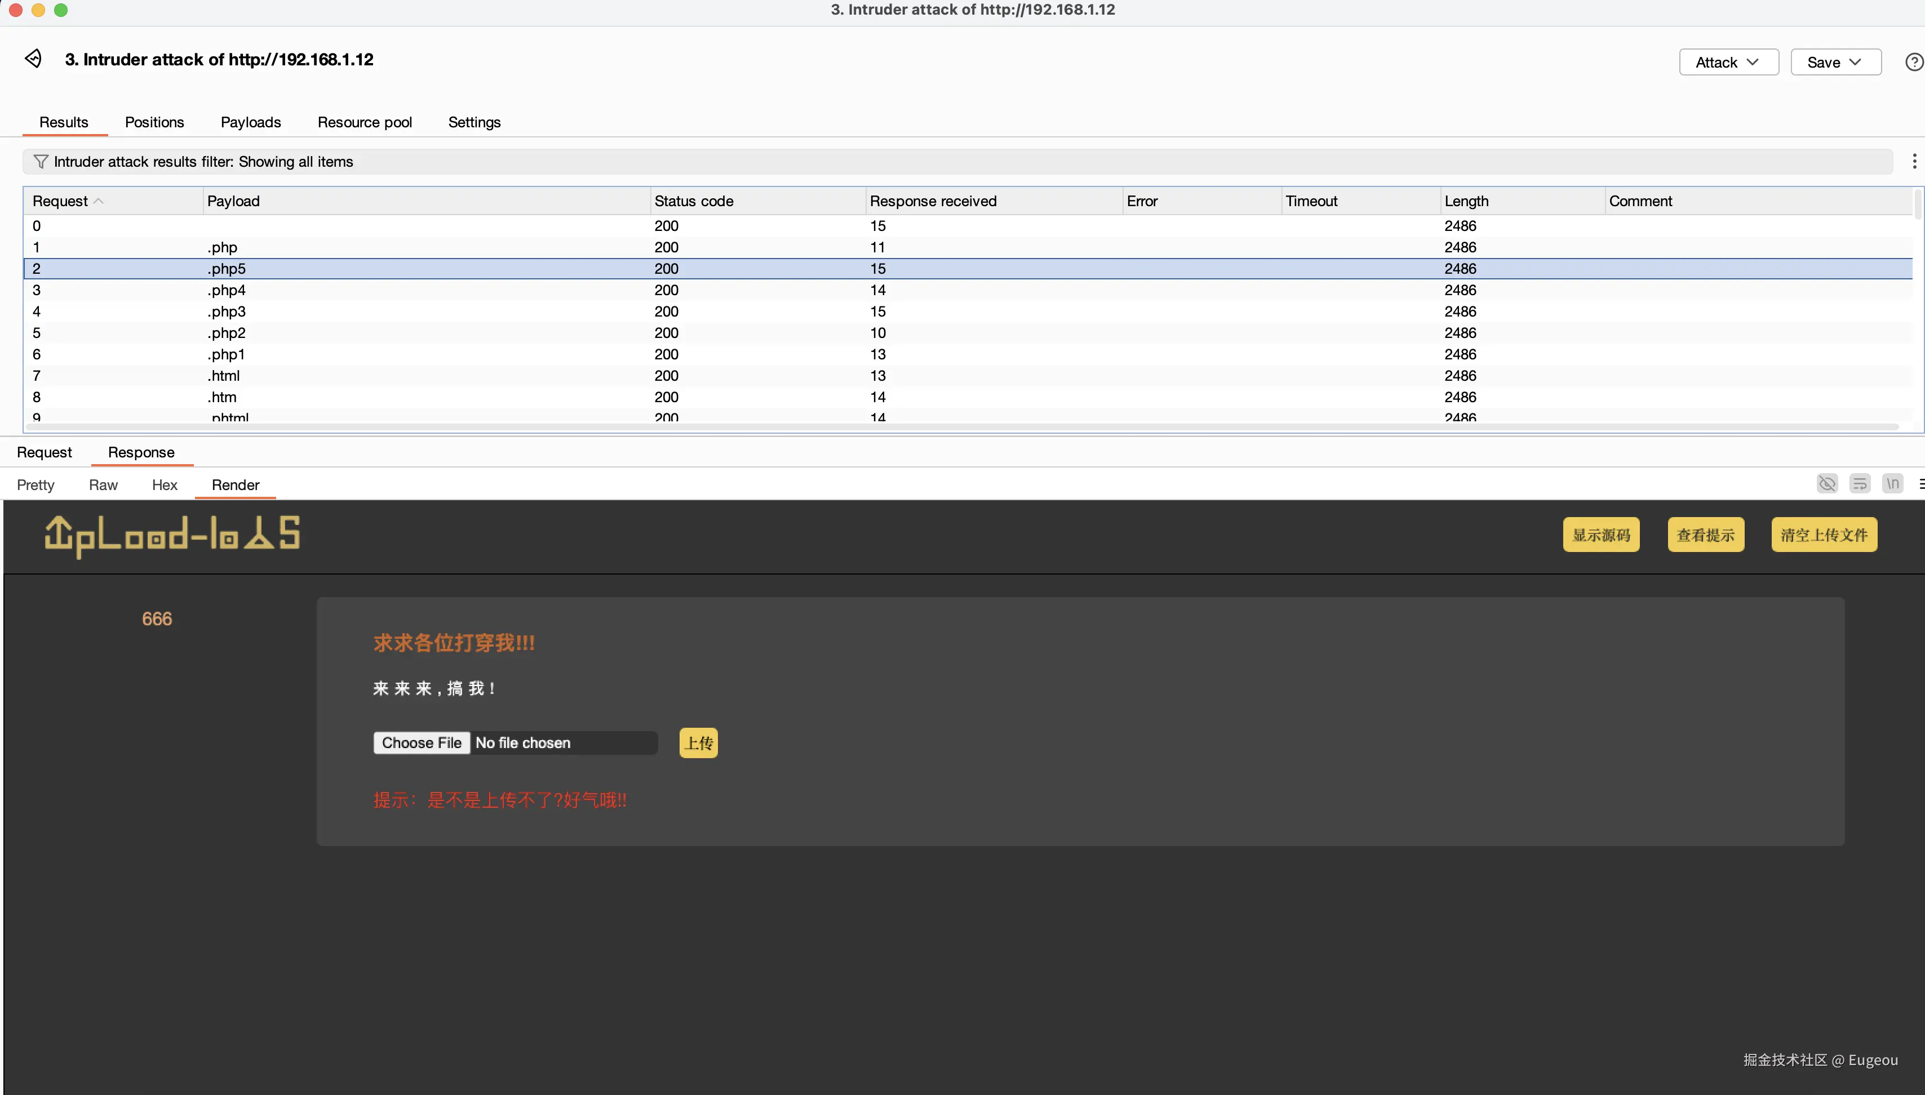Image resolution: width=1925 pixels, height=1095 pixels.
Task: Click the Intruder target icon beside title
Action: click(33, 59)
